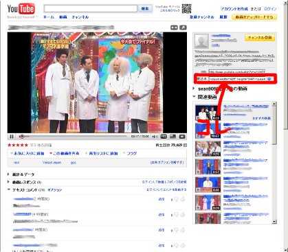This screenshot has width=288, height=252.
Task: Share the video to goo
Action: 73,163
